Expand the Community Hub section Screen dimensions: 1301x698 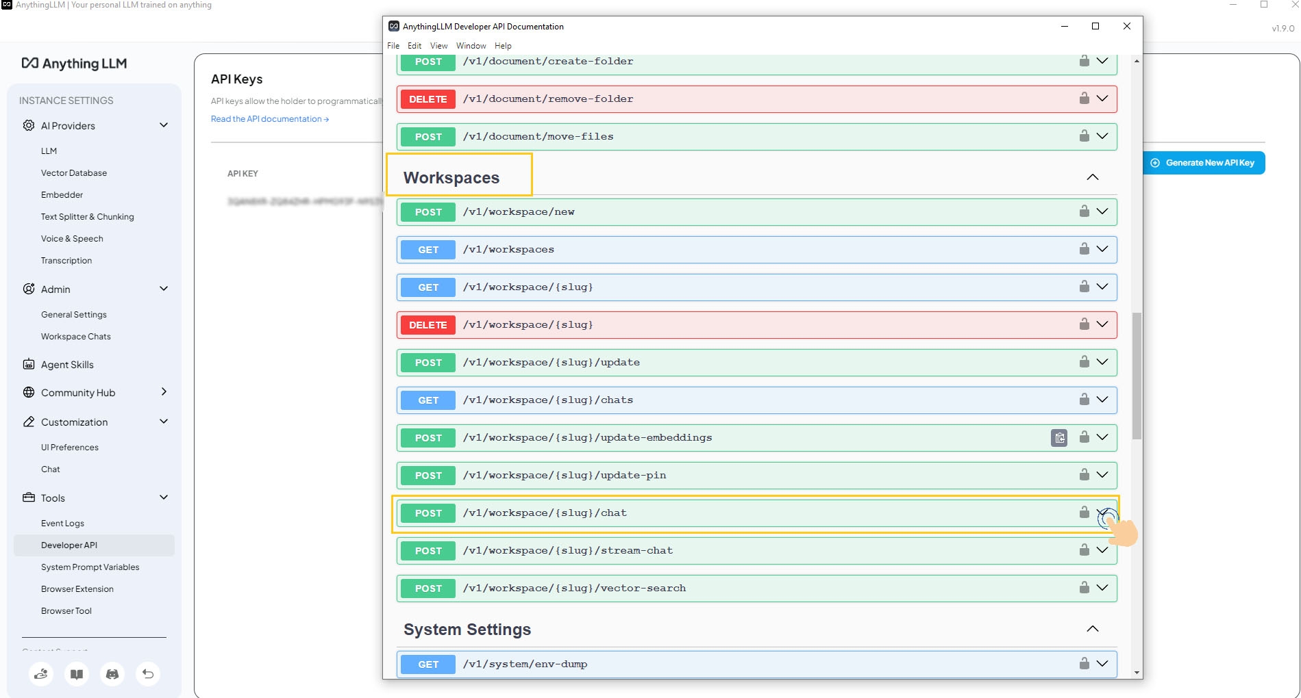point(164,392)
